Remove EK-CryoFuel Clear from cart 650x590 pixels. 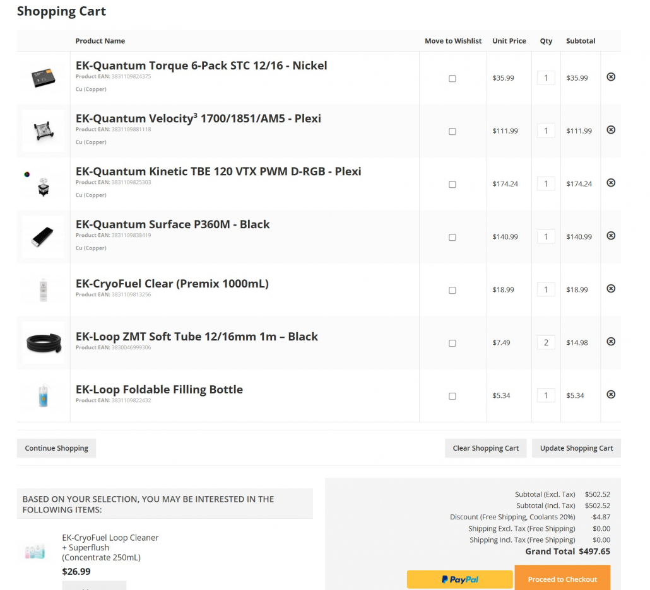point(611,289)
